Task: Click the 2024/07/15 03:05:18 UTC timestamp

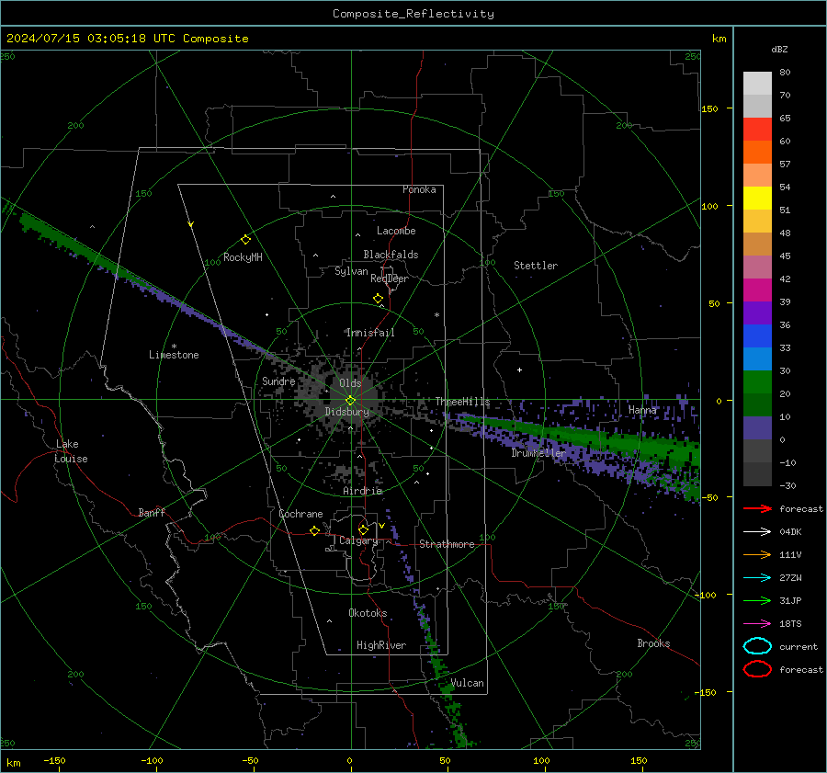Action: [x=91, y=39]
